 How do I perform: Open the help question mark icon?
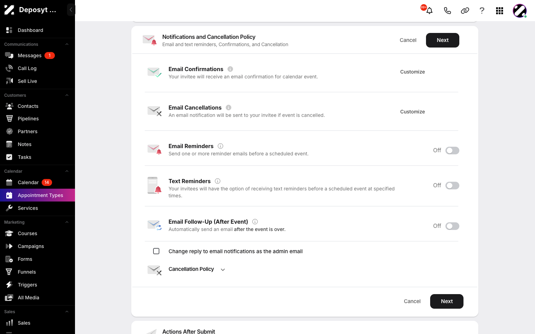pyautogui.click(x=482, y=11)
